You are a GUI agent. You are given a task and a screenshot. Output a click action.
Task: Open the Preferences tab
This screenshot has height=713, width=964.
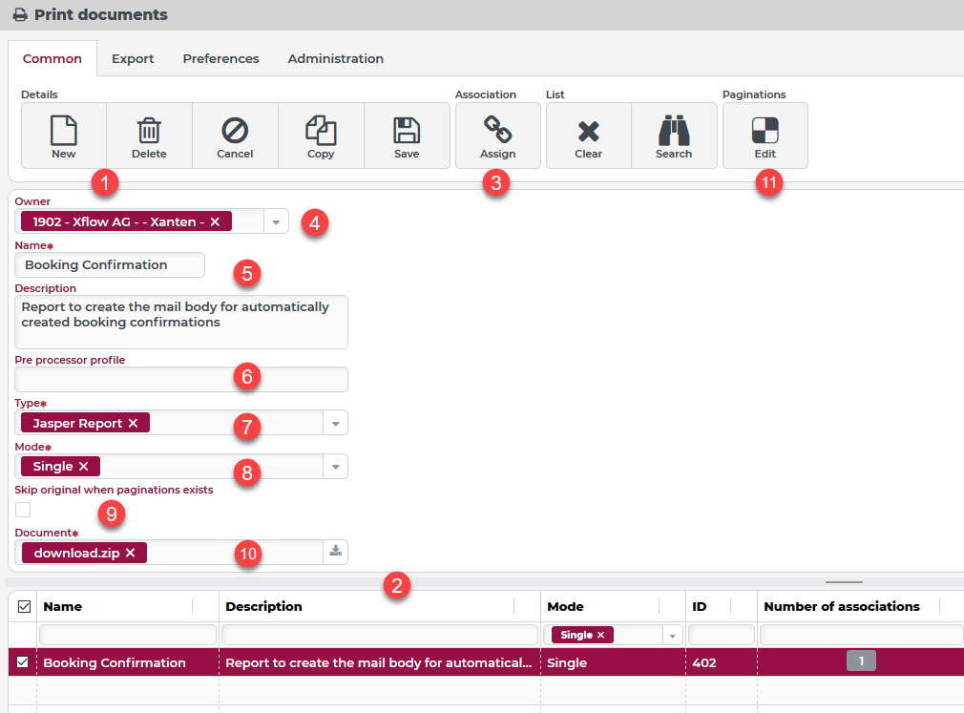pos(220,58)
